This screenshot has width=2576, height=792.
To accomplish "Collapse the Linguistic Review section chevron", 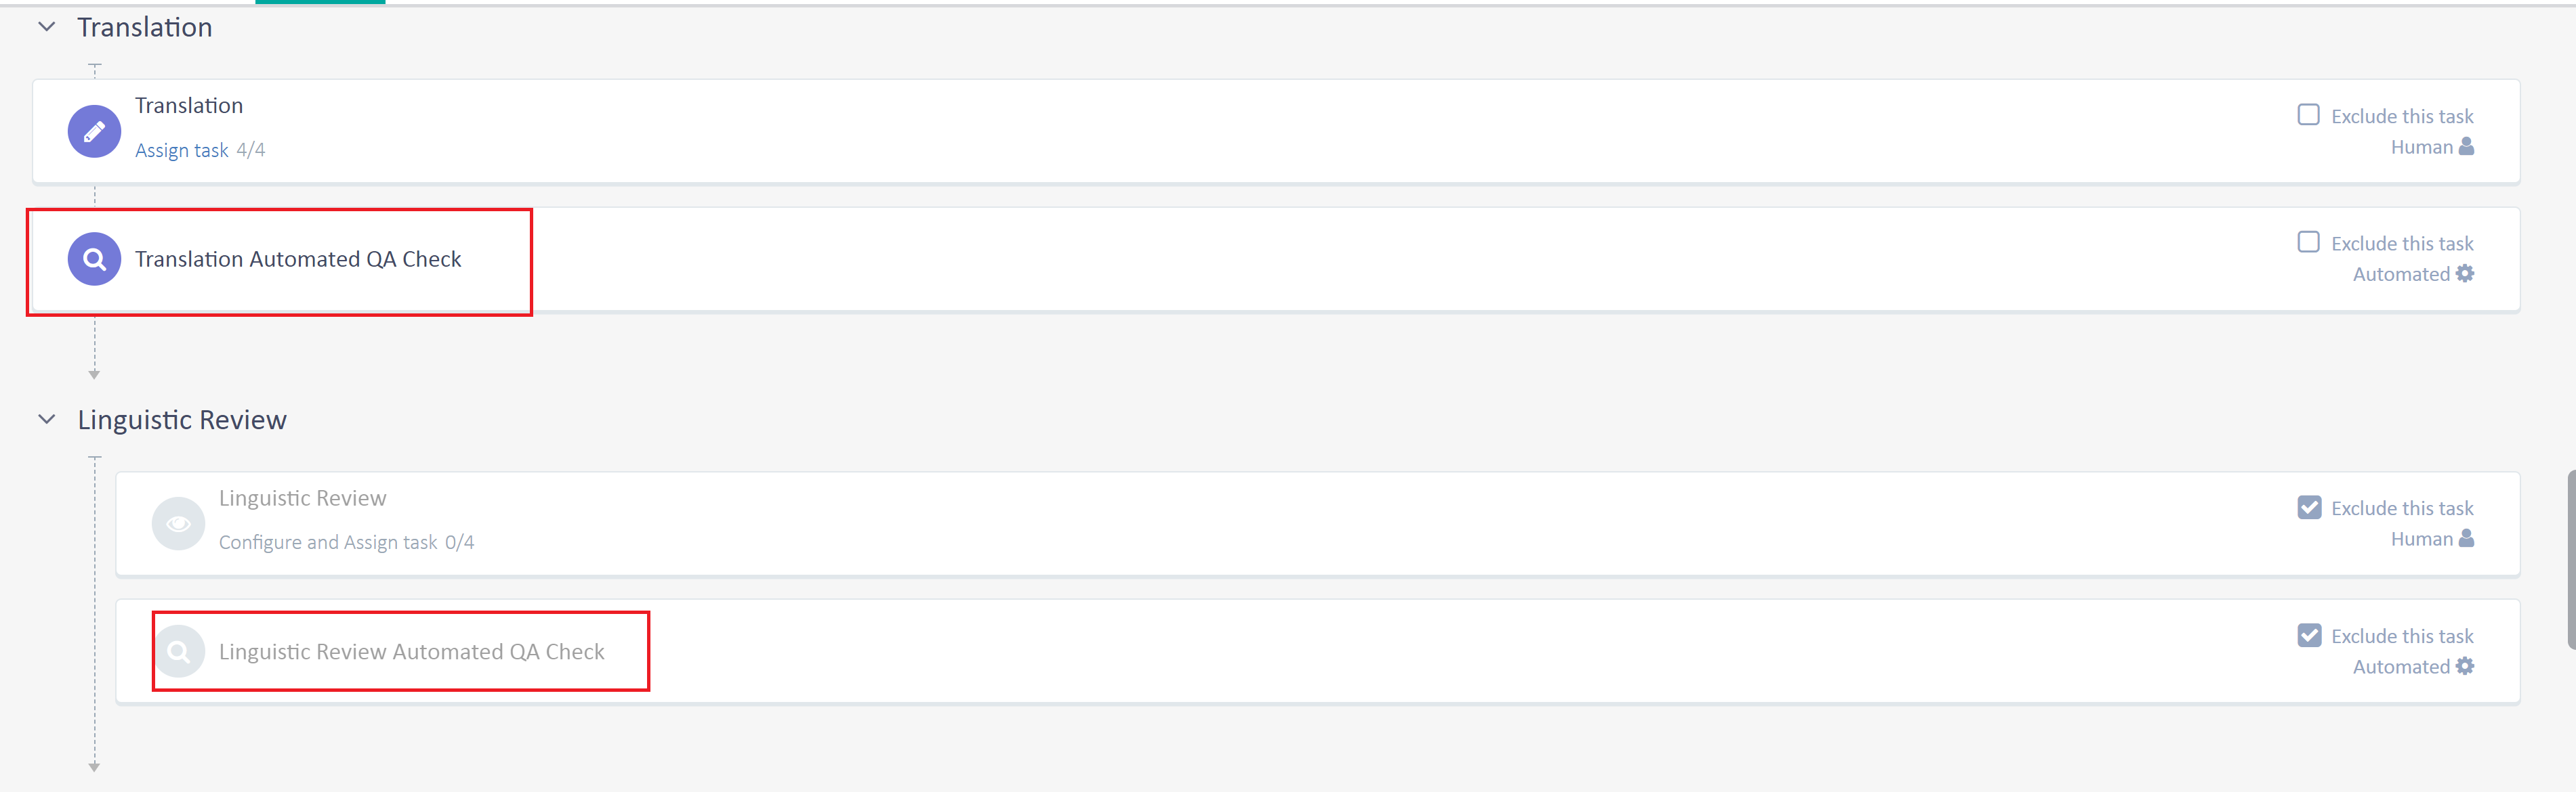I will click(46, 420).
